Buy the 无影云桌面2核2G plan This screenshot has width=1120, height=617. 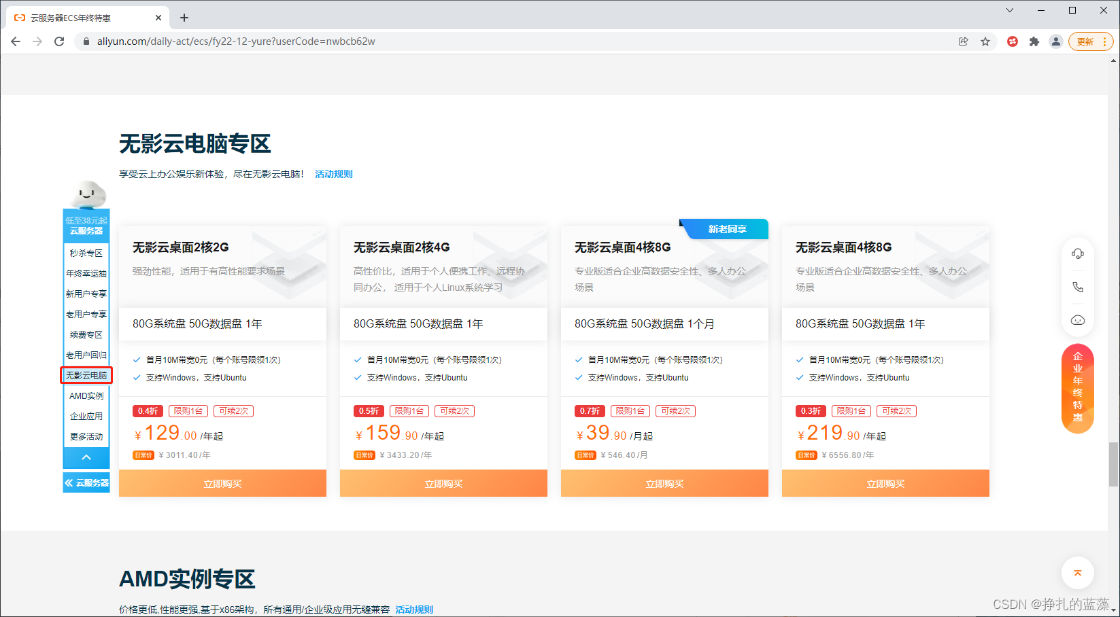(x=222, y=483)
